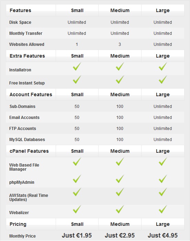Select the Just €4.95 Large price
Image resolution: width=190 pixels, height=241 pixels.
coord(163,235)
